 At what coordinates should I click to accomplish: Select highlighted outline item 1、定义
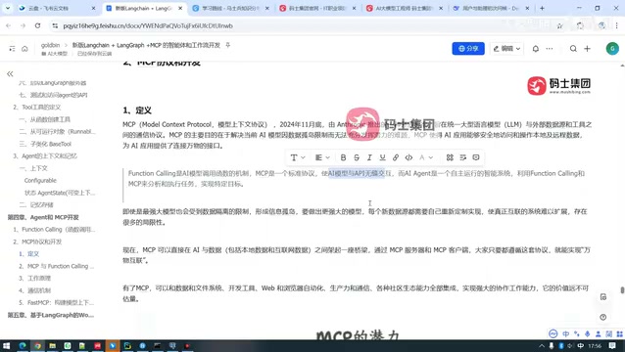pyautogui.click(x=28, y=254)
